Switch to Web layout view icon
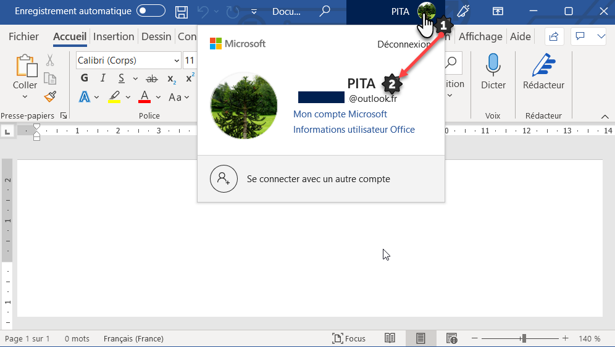This screenshot has width=615, height=347. click(452, 338)
